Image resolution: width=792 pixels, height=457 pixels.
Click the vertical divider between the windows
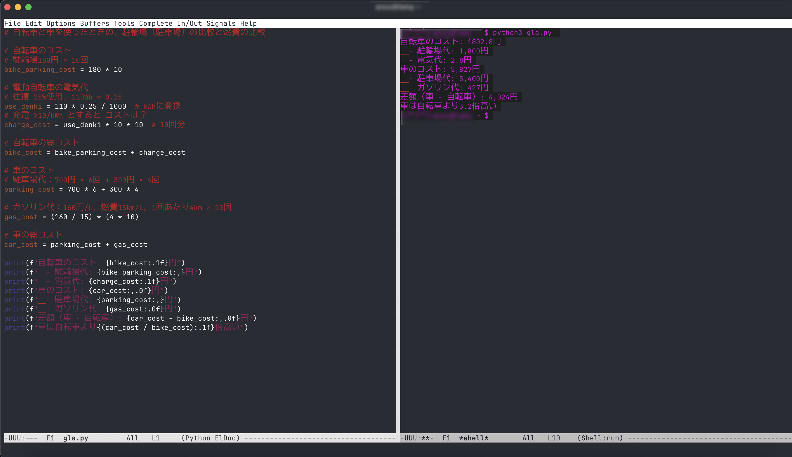coord(398,220)
